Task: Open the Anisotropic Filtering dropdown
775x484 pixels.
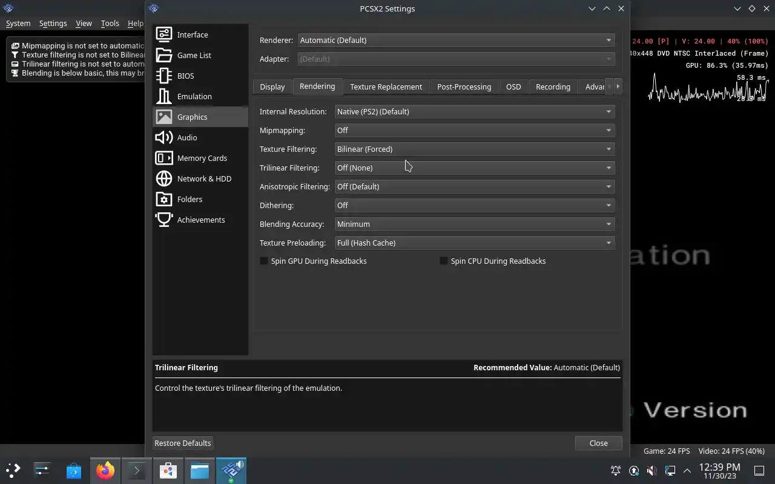Action: click(475, 186)
